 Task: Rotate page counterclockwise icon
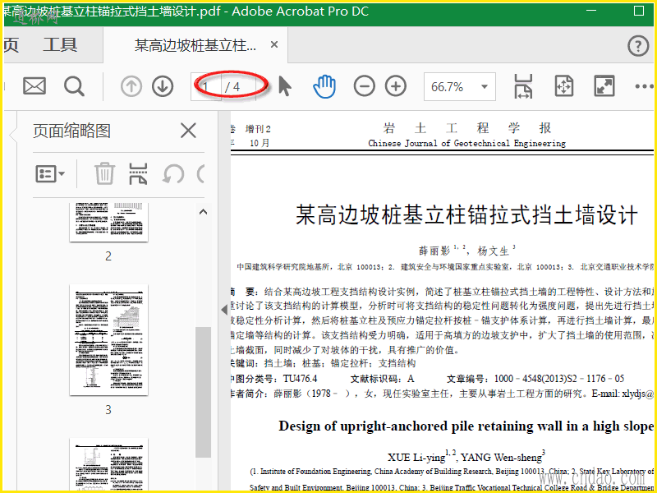tap(173, 173)
